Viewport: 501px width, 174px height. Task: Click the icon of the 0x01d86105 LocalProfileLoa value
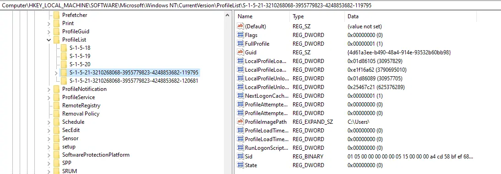(x=240, y=61)
